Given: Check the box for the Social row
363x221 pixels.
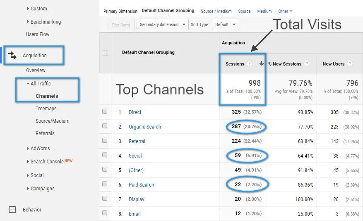Looking at the screenshot, I should pos(105,155).
